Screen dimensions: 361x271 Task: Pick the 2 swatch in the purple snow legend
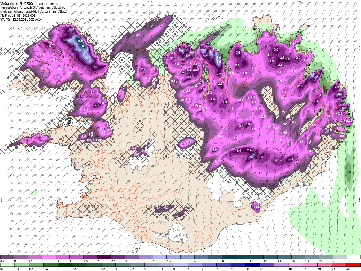coord(104,257)
